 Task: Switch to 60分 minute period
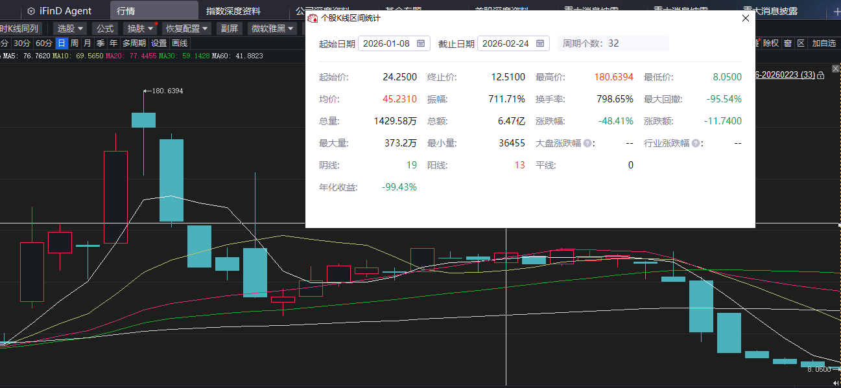click(44, 43)
